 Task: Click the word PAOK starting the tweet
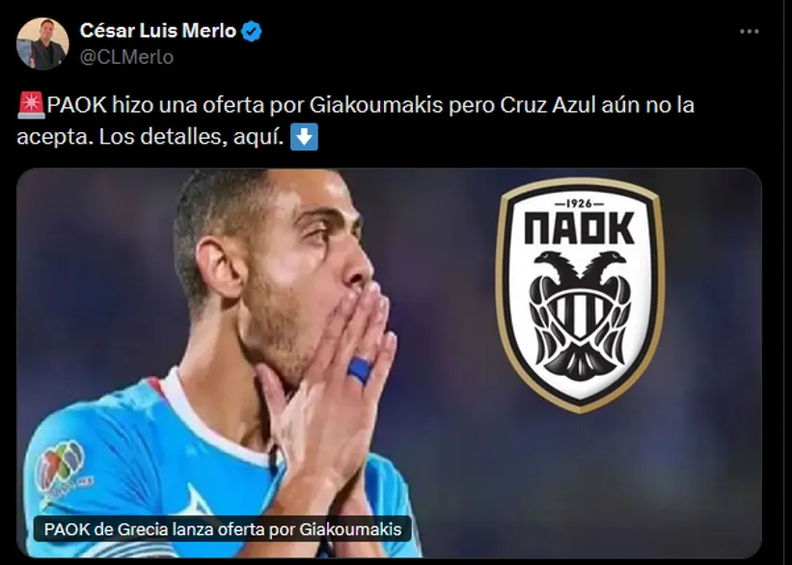tap(77, 105)
